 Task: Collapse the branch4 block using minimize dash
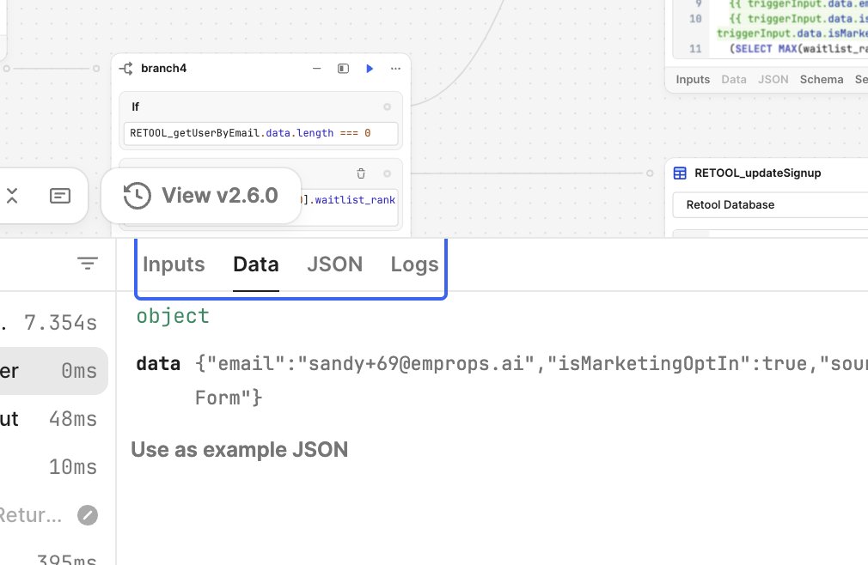316,69
